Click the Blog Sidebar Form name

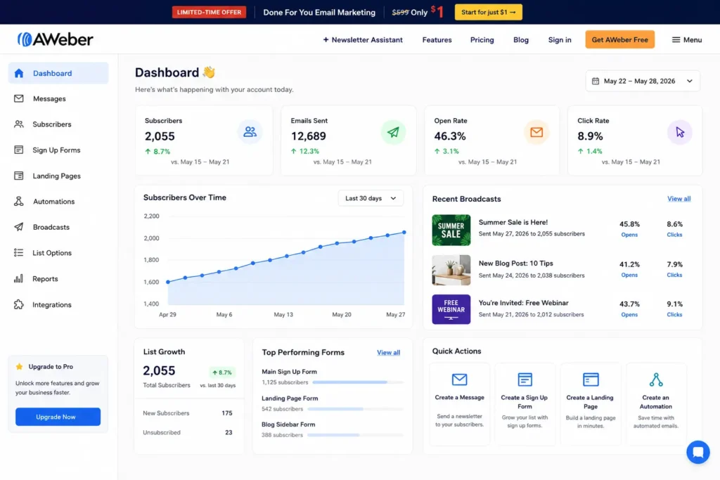coord(288,424)
